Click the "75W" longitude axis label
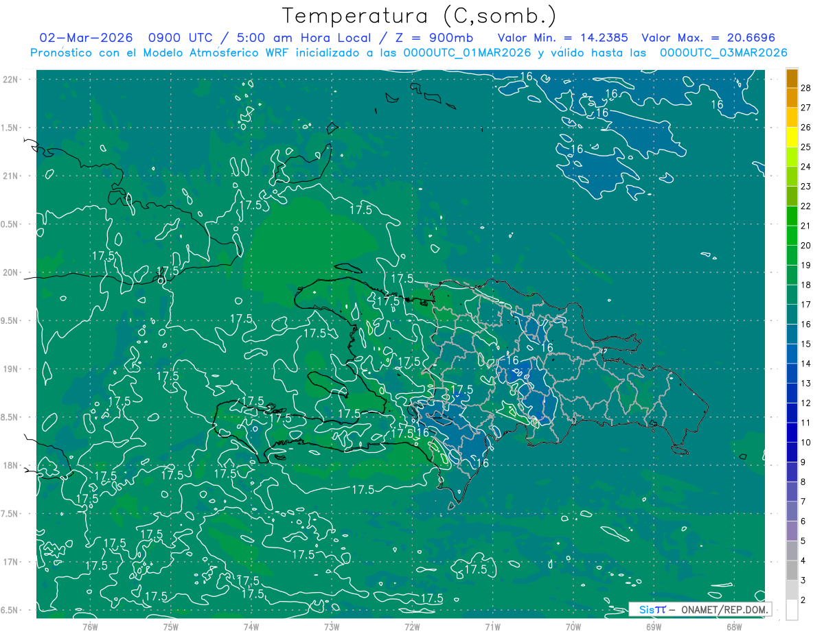 [170, 627]
